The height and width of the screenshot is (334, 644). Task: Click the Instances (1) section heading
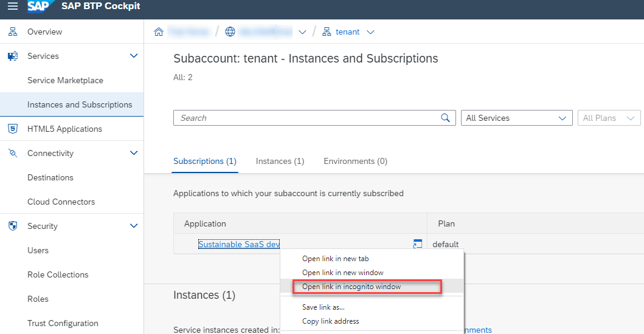pyautogui.click(x=204, y=295)
